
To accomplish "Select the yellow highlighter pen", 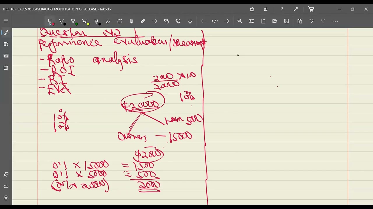I will [85, 21].
